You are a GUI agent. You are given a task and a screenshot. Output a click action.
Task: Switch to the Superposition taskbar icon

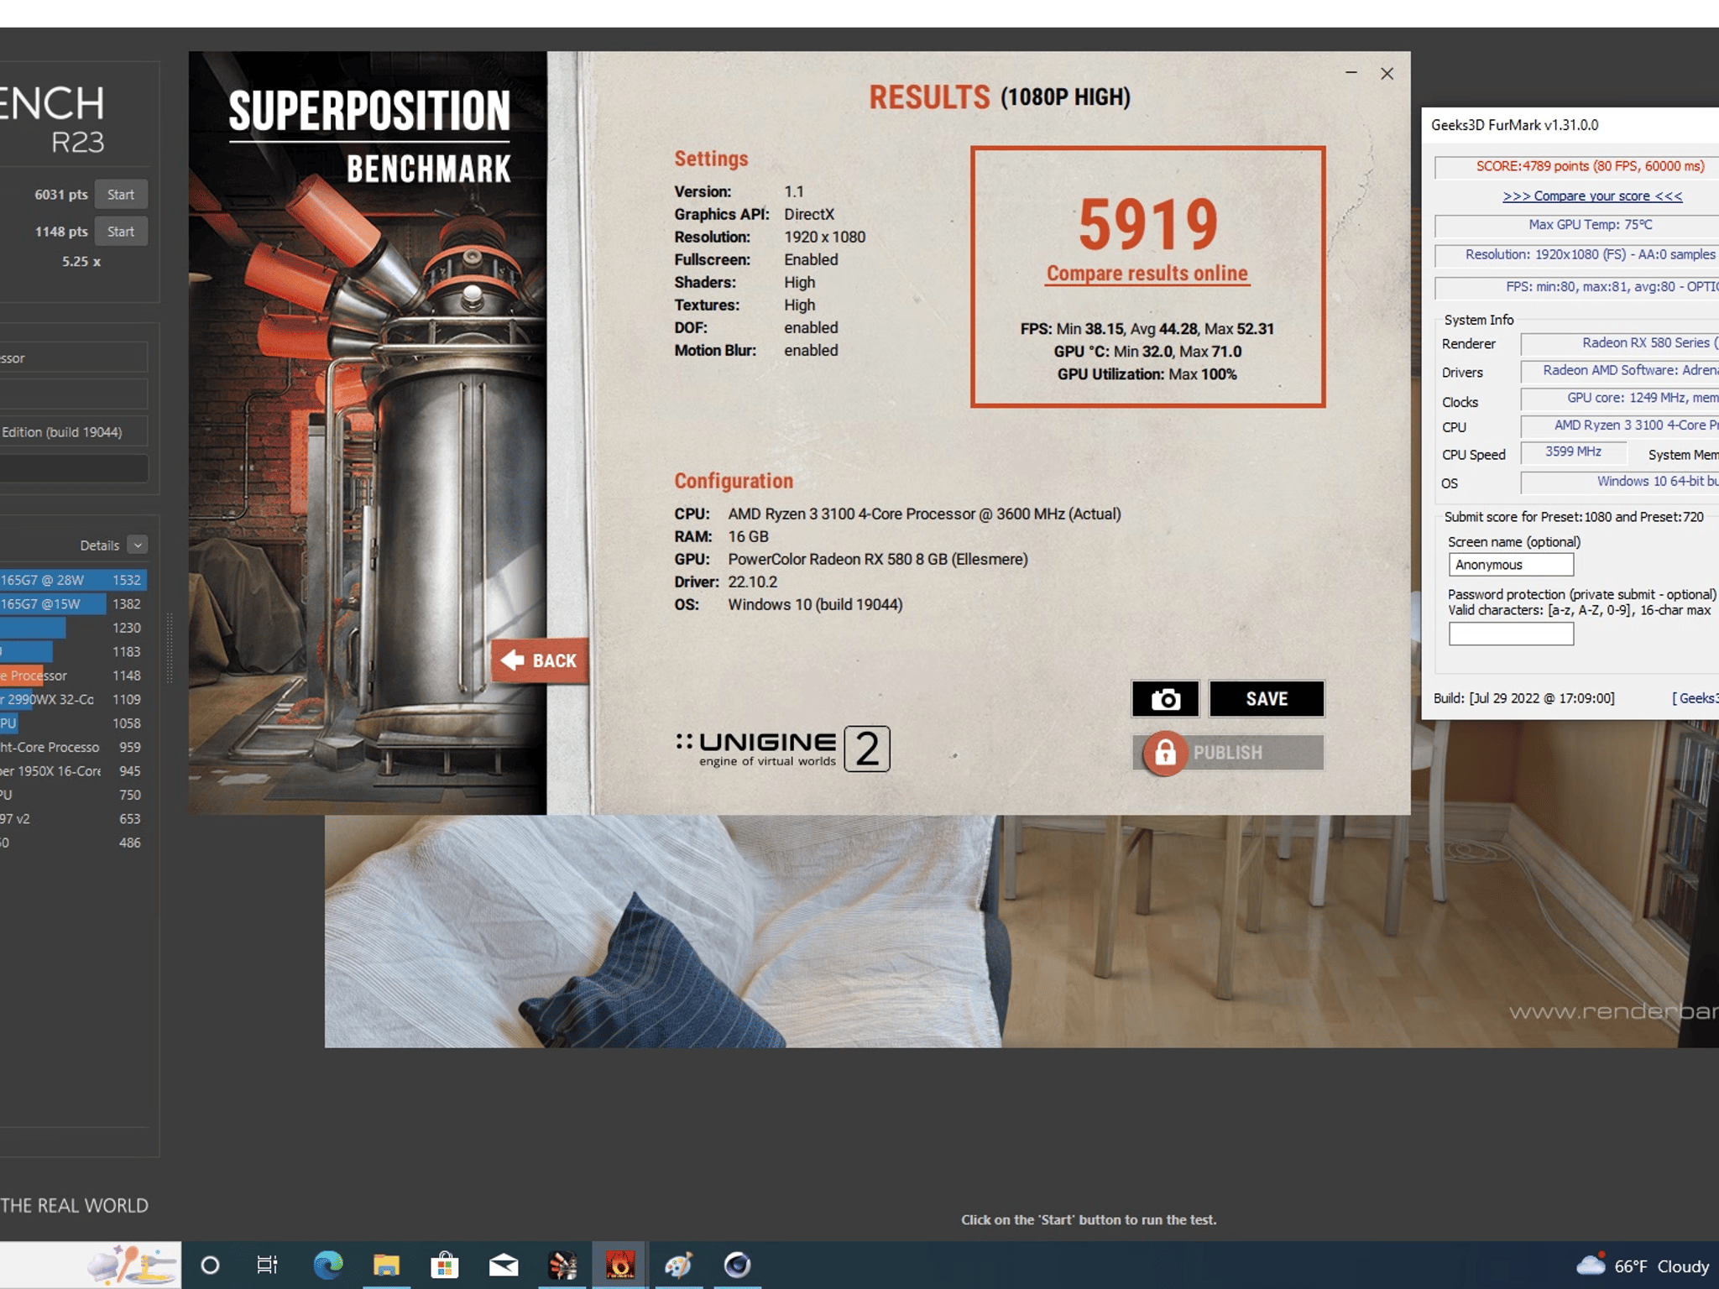(x=562, y=1265)
